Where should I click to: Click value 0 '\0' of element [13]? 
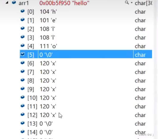46,124
